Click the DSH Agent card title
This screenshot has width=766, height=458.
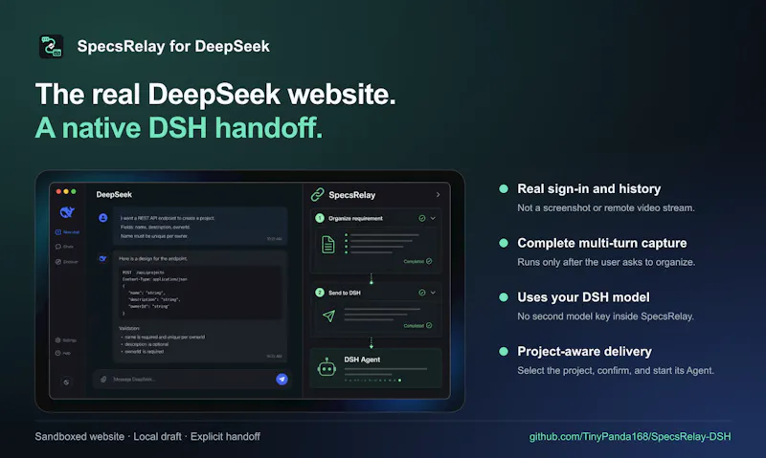(x=362, y=360)
